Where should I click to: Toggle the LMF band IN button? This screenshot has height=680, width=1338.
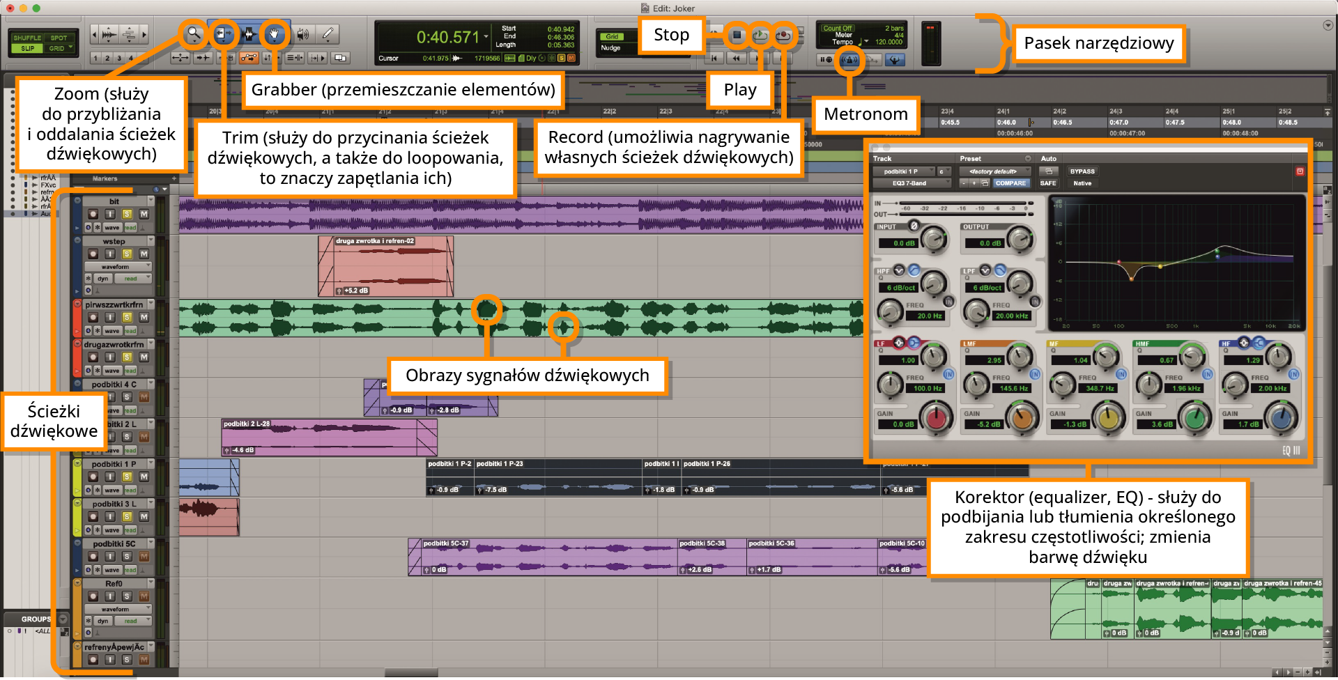tap(1035, 374)
